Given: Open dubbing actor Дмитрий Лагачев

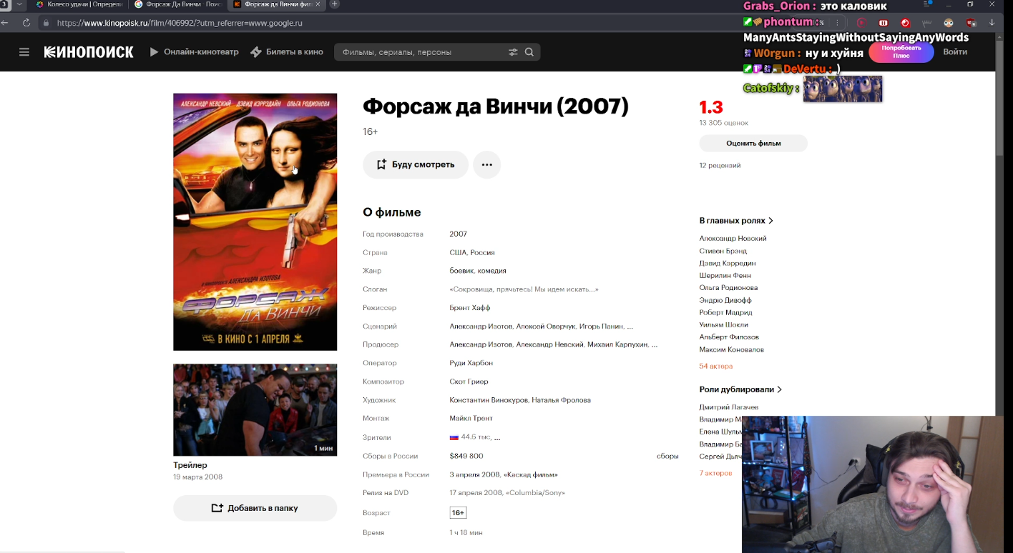Looking at the screenshot, I should pos(729,407).
